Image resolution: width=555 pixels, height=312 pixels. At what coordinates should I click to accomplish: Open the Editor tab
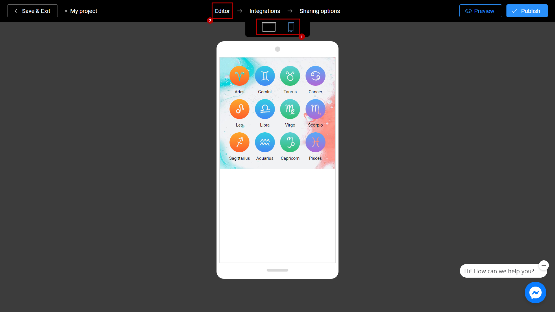click(222, 11)
